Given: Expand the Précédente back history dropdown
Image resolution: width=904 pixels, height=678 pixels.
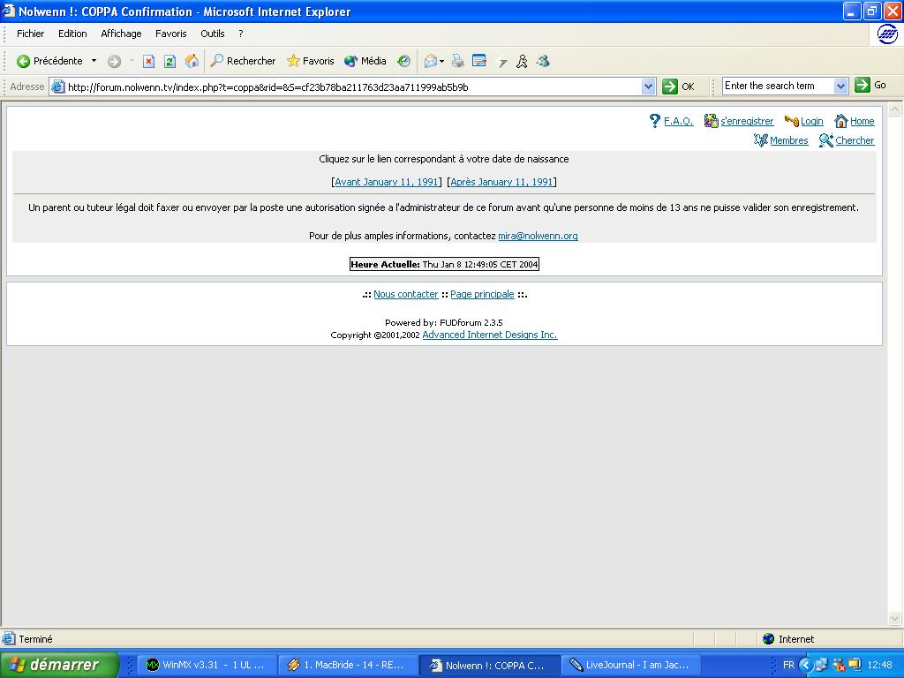Looking at the screenshot, I should (x=94, y=61).
